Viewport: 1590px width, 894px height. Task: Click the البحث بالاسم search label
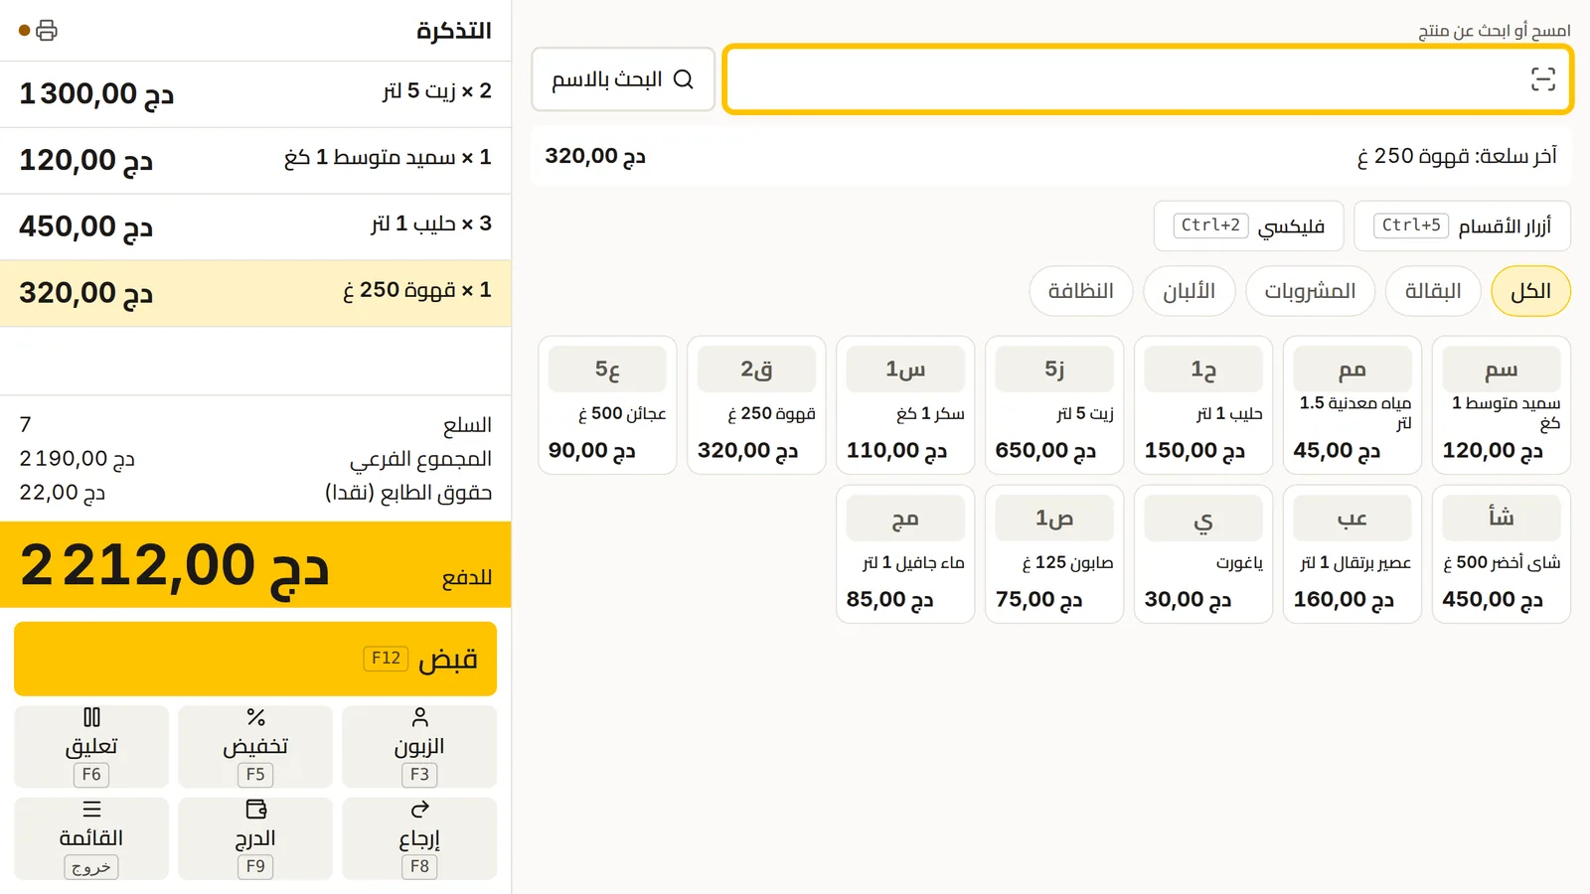607,79
